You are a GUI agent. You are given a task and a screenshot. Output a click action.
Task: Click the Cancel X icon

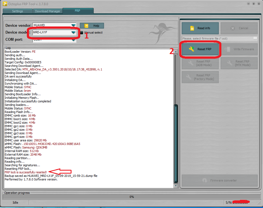[x=233, y=28]
